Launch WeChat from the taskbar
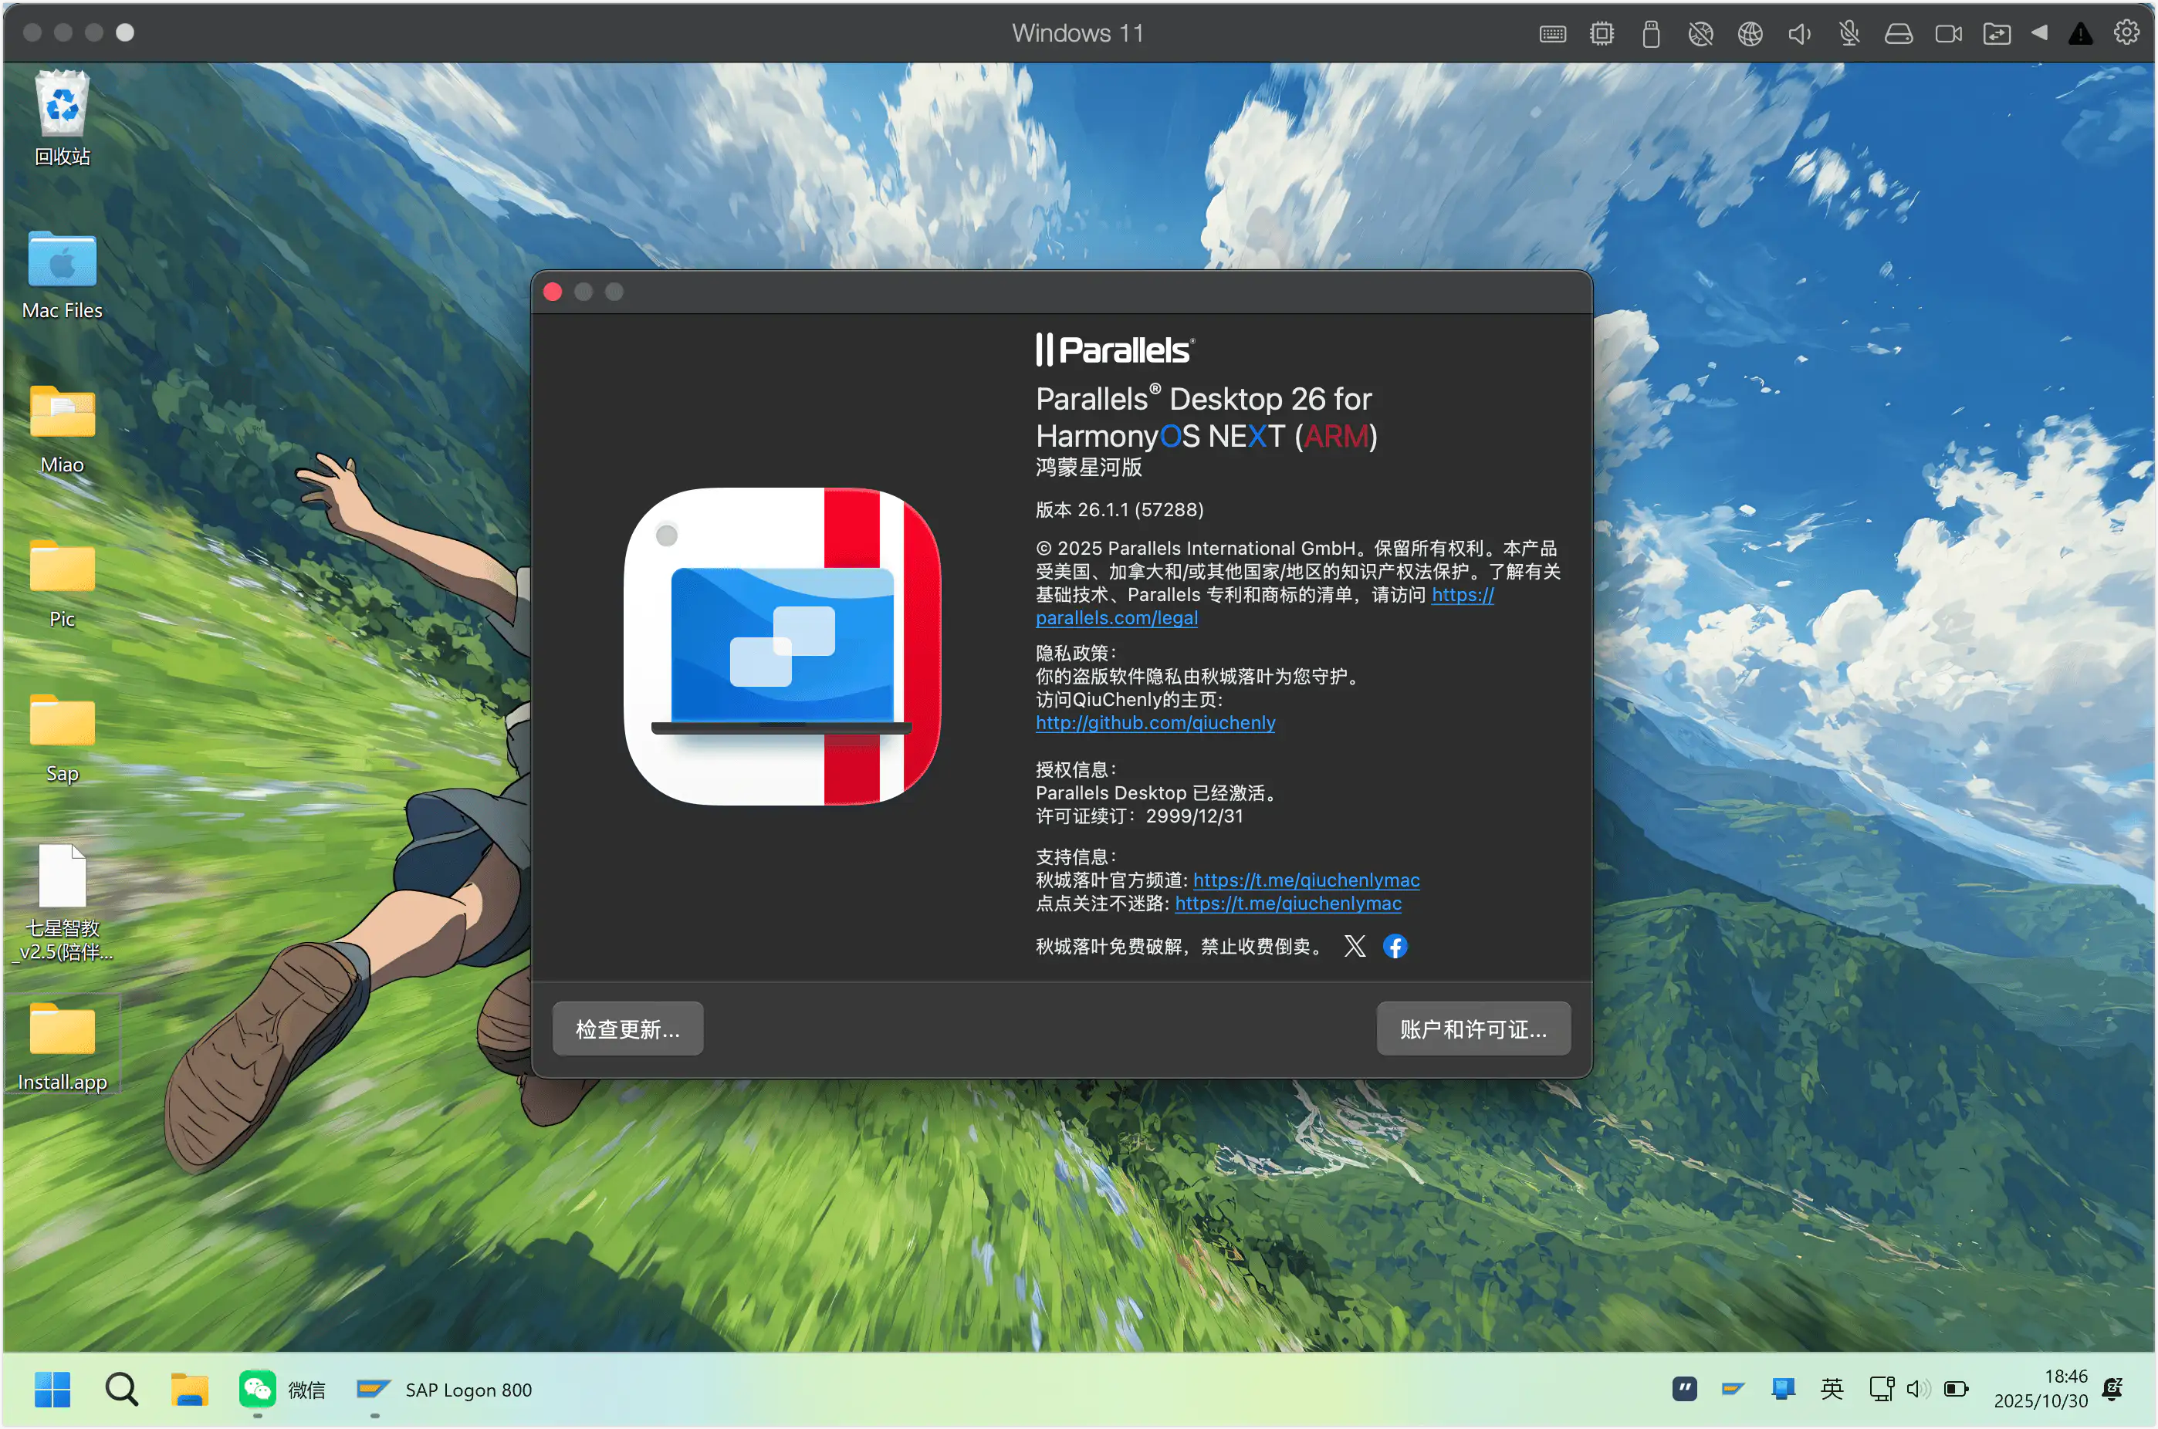The image size is (2158, 1429). click(257, 1389)
